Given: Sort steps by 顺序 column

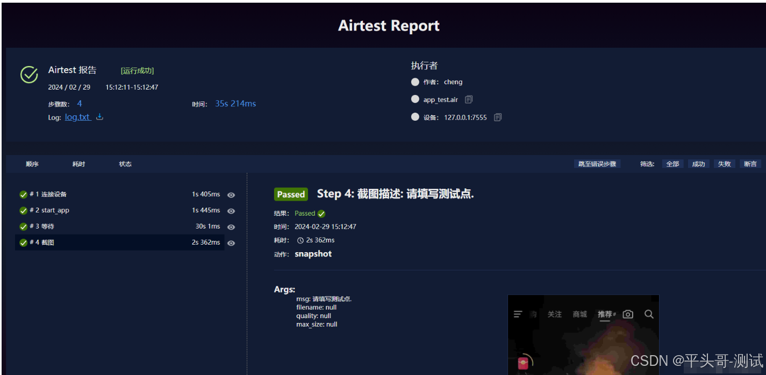Looking at the screenshot, I should click(32, 164).
